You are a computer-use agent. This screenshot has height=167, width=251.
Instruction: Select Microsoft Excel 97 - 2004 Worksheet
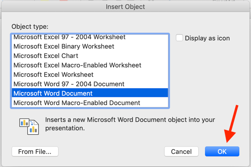point(90,37)
